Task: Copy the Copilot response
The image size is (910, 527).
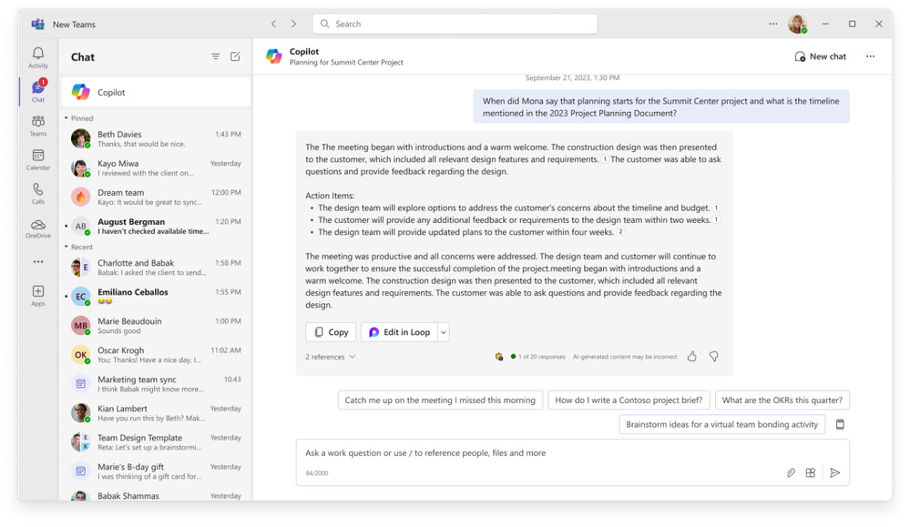Action: tap(331, 332)
